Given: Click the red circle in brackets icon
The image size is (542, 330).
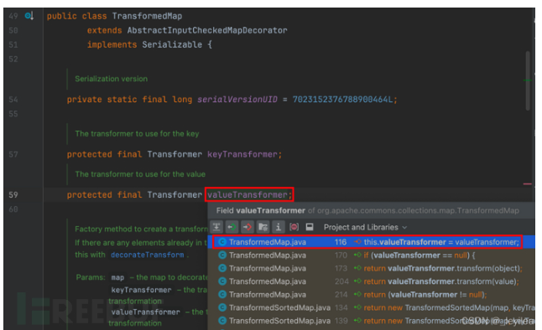Looking at the screenshot, I should click(x=294, y=227).
